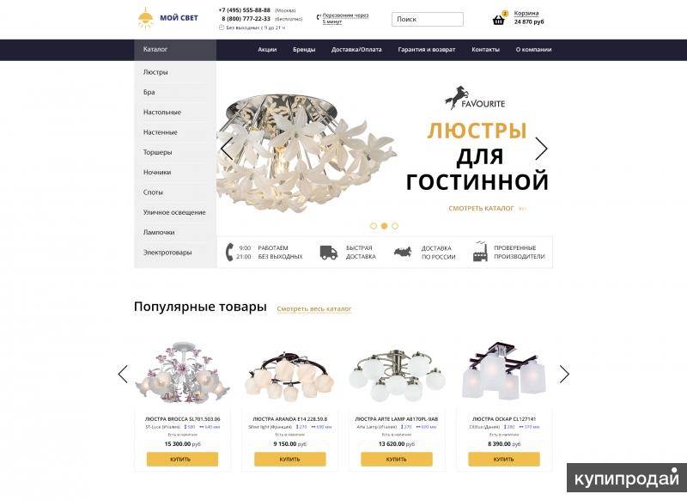Show next banner slide with right arrow
Image resolution: width=687 pixels, height=500 pixels.
point(542,149)
